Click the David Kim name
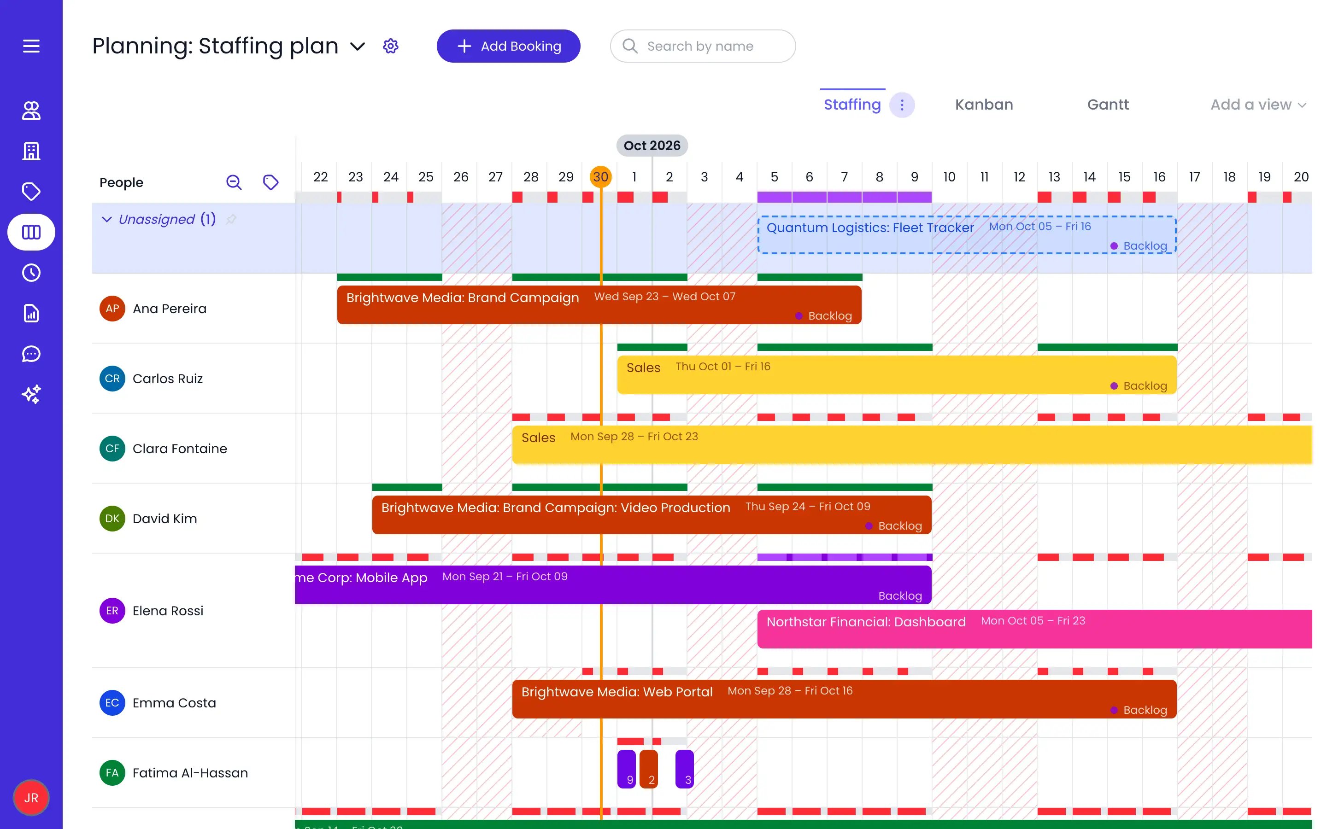1327x829 pixels. point(164,519)
